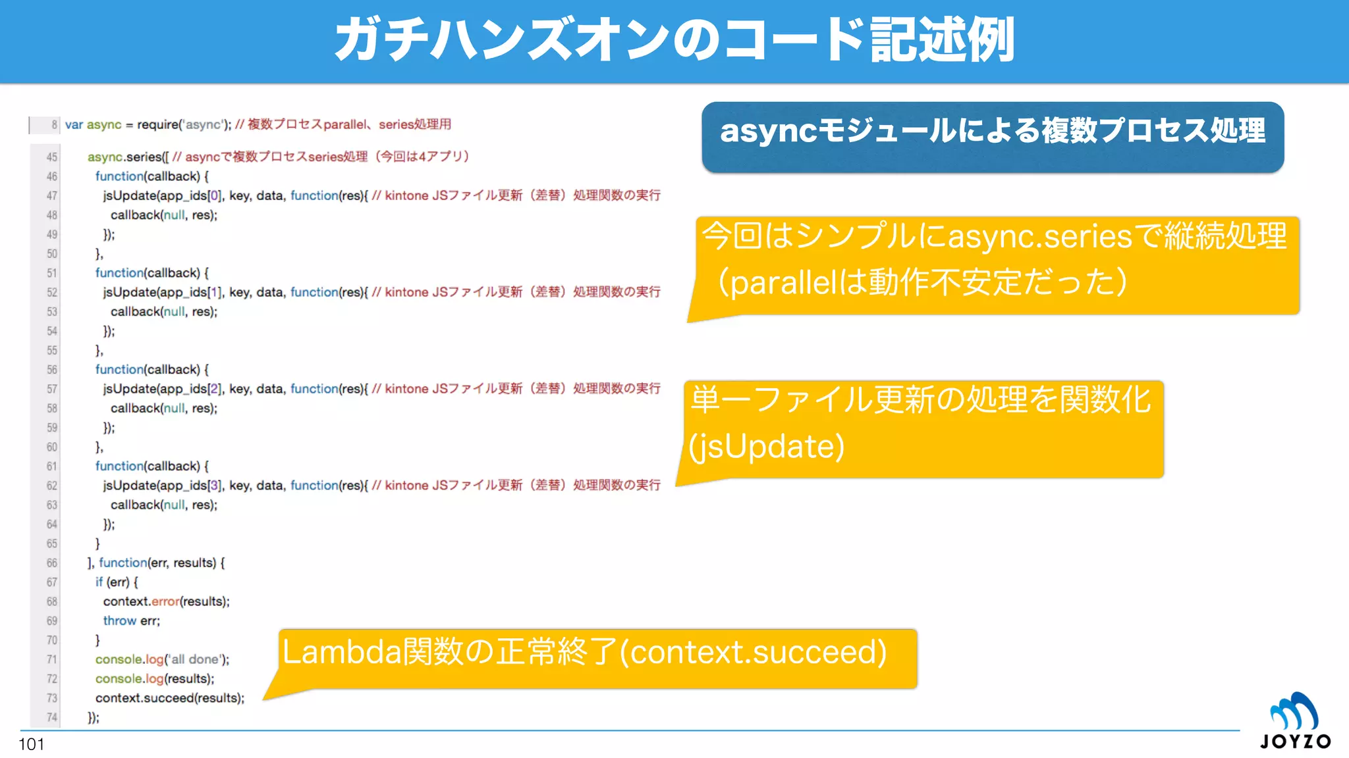Click the if (err) { line

pyautogui.click(x=117, y=582)
